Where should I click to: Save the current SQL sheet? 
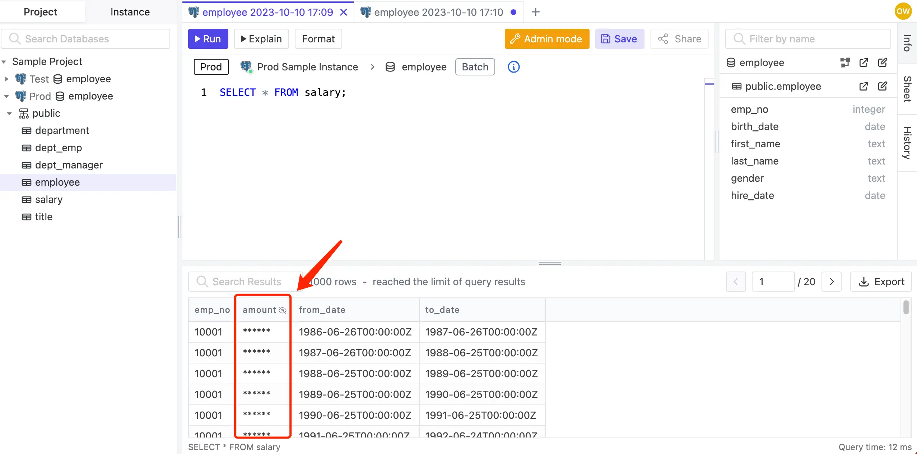pos(619,39)
